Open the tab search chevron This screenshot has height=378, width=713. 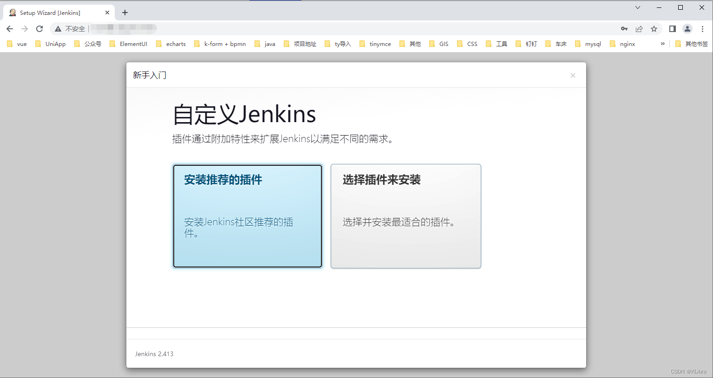[638, 7]
